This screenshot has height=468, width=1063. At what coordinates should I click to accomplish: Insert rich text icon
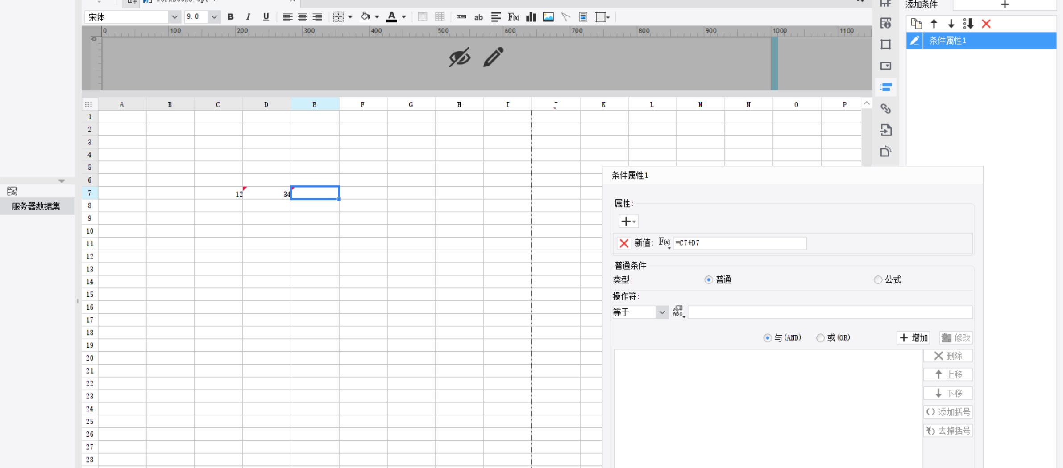[x=495, y=17]
